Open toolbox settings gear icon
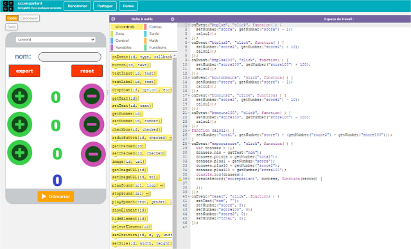 coord(173,19)
